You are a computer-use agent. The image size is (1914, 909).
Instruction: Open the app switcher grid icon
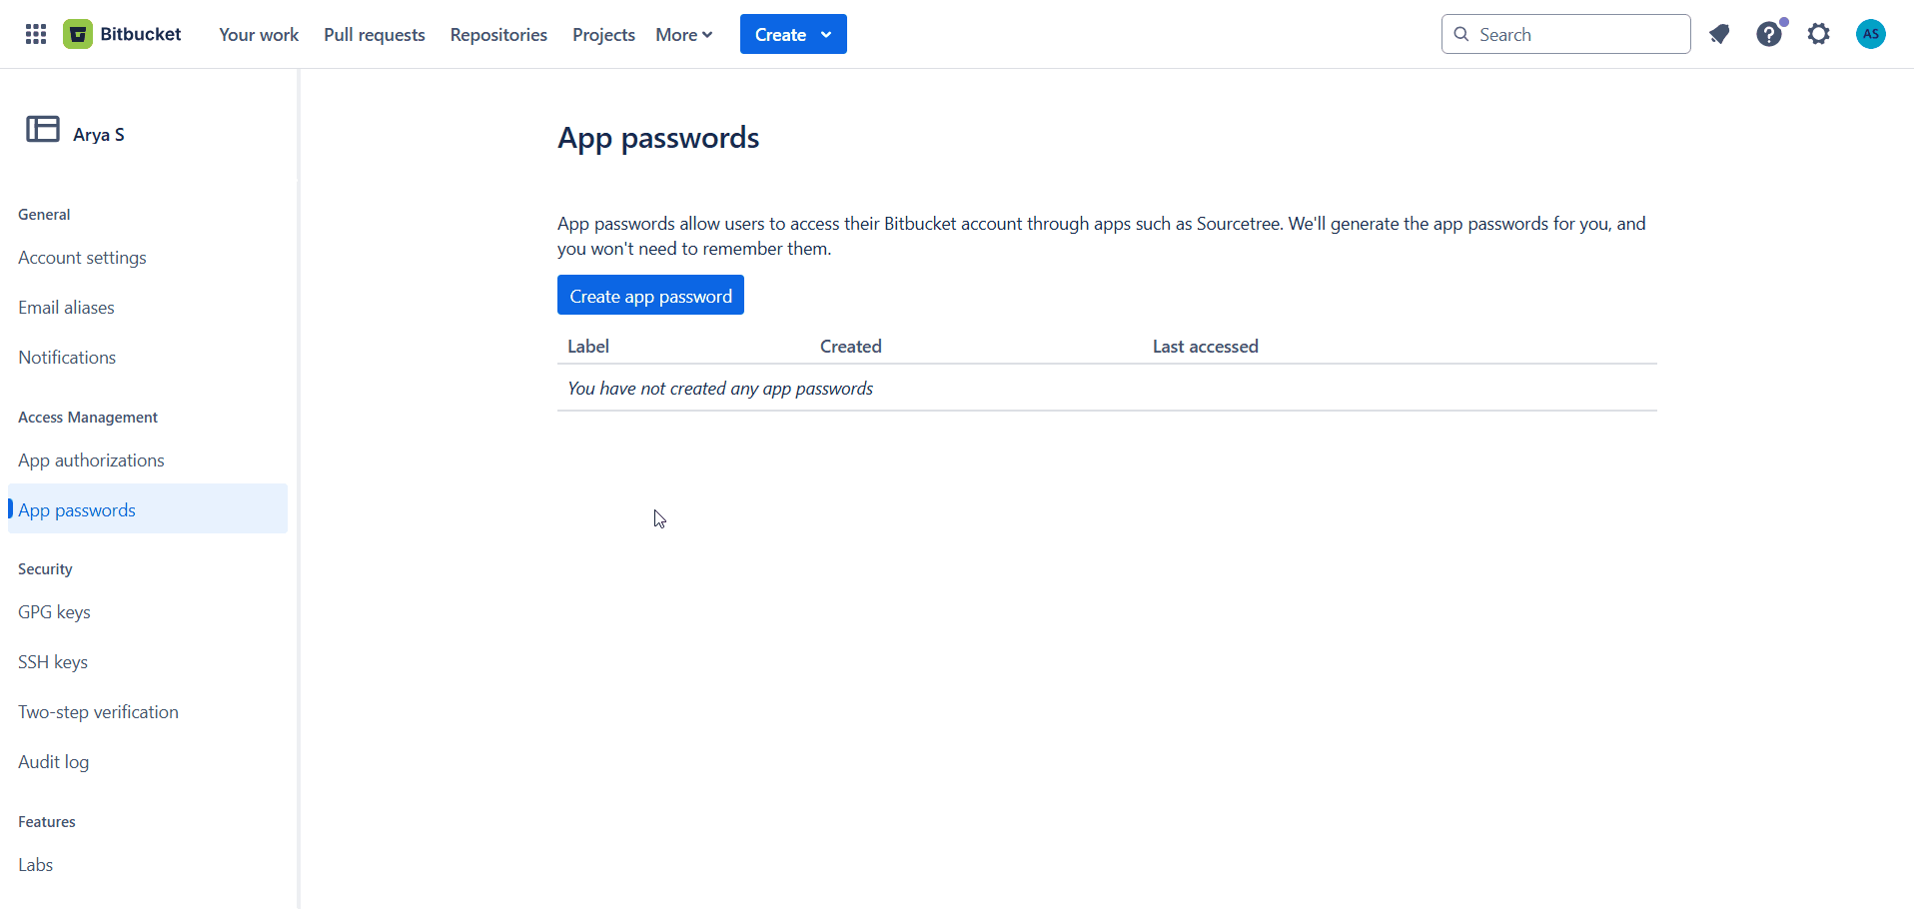coord(35,33)
